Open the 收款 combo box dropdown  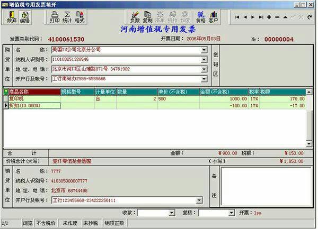click(x=172, y=213)
